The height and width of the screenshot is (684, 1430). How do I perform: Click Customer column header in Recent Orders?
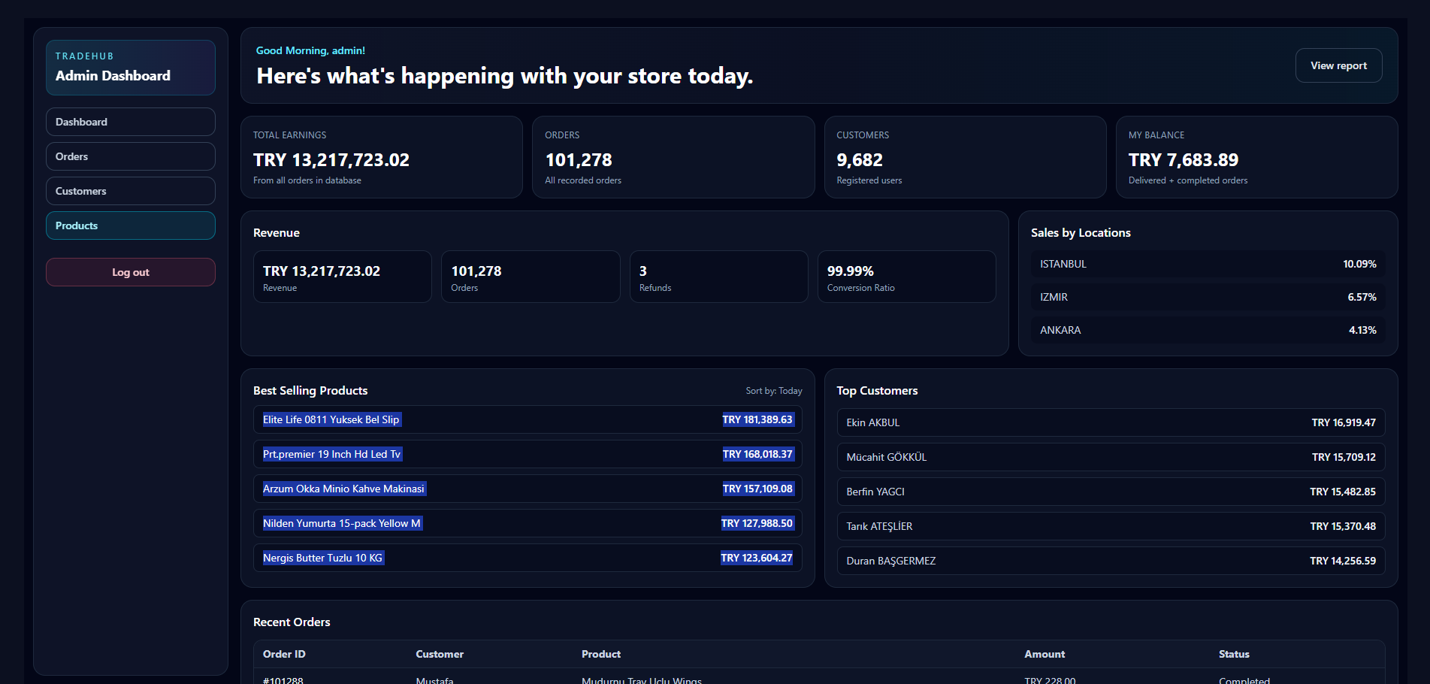point(440,654)
